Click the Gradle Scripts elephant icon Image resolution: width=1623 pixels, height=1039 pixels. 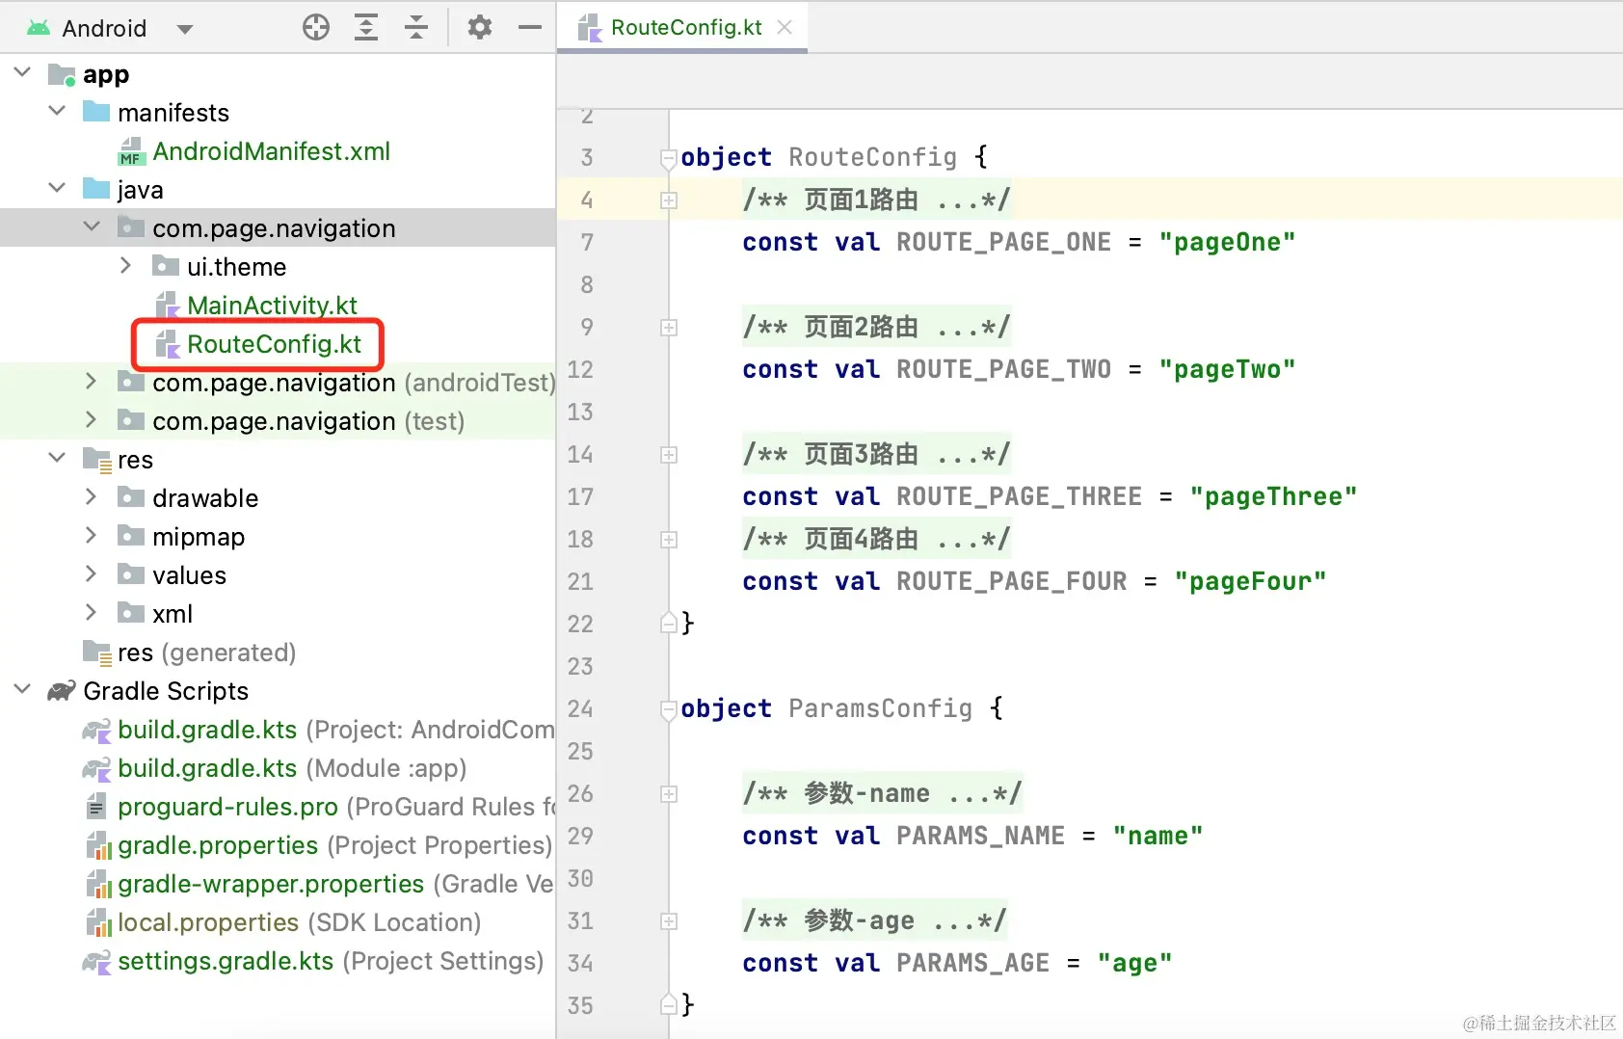click(x=62, y=691)
